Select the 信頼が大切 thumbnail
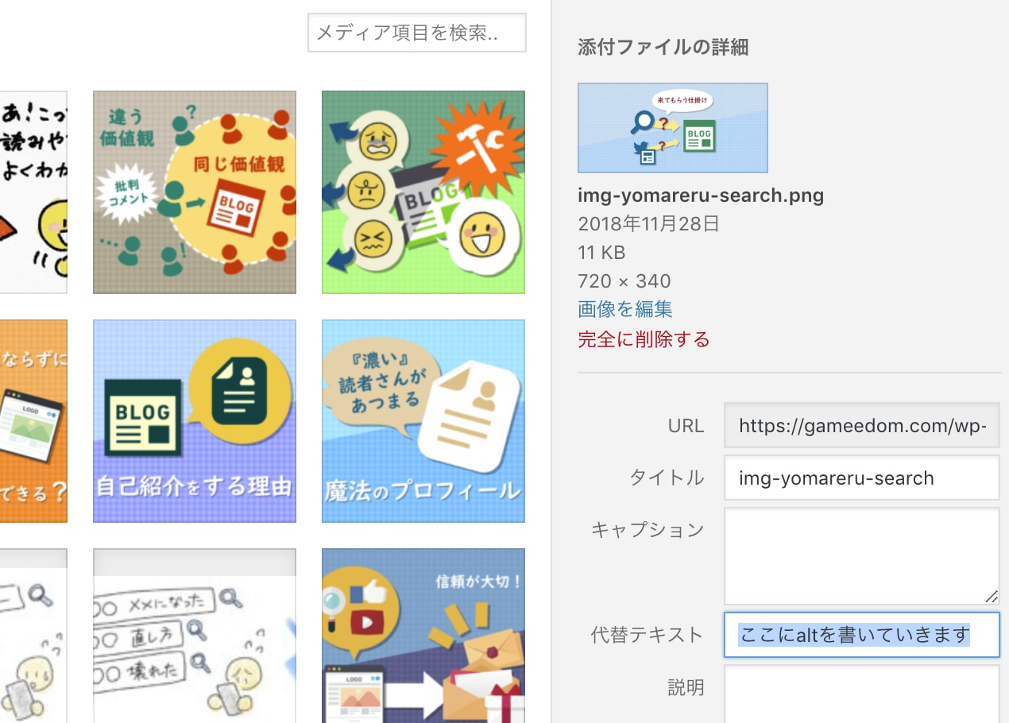Image resolution: width=1009 pixels, height=723 pixels. pyautogui.click(x=423, y=636)
